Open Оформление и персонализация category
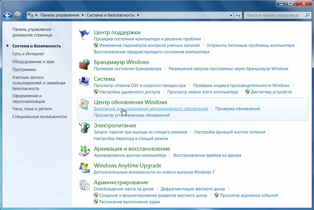 tap(29, 99)
